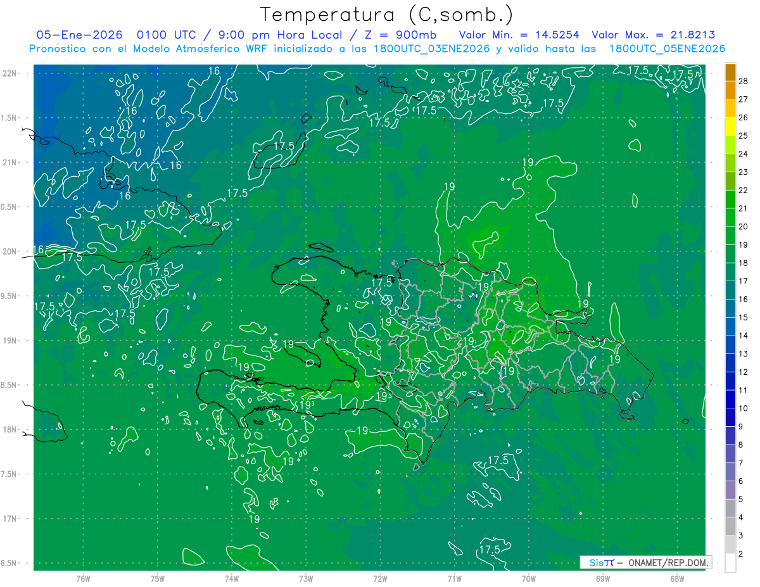Click 'Valor Min. = 14.5254' value

(518, 35)
